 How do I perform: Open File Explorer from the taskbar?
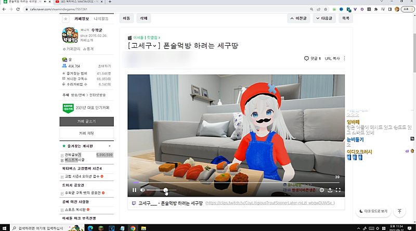[144, 228]
